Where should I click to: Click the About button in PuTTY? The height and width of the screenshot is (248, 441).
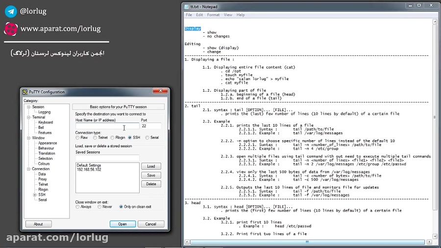pos(38,224)
